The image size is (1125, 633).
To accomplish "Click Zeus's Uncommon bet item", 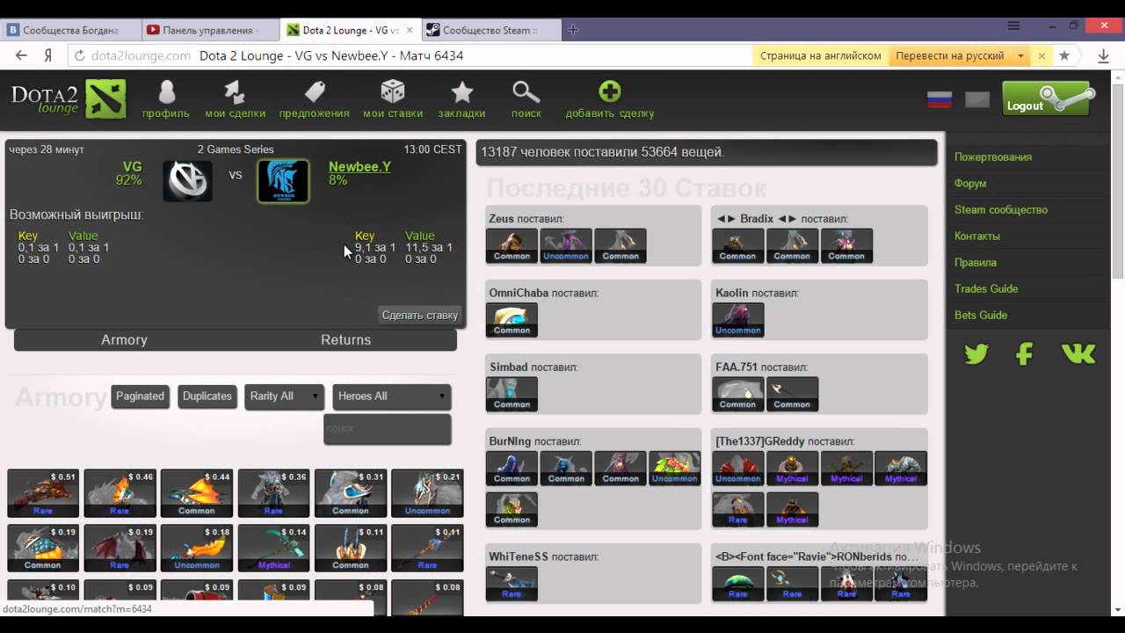I will [x=566, y=246].
